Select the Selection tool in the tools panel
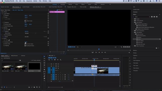The image size is (162, 91). click(x=44, y=56)
